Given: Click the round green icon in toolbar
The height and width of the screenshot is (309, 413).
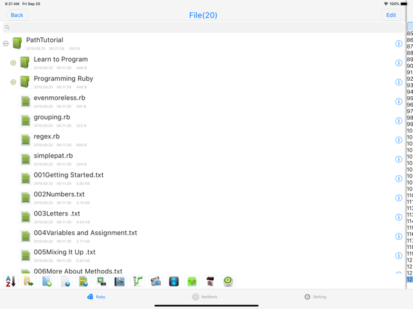Looking at the screenshot, I should pos(228,281).
